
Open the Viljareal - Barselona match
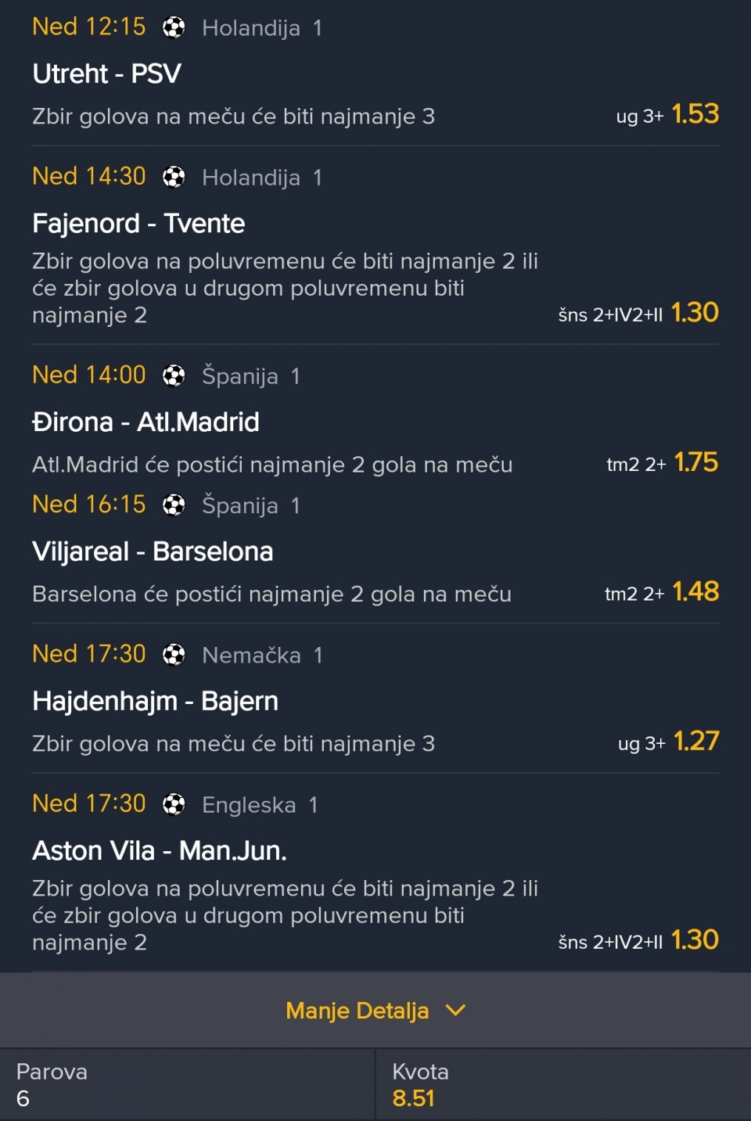(x=153, y=552)
